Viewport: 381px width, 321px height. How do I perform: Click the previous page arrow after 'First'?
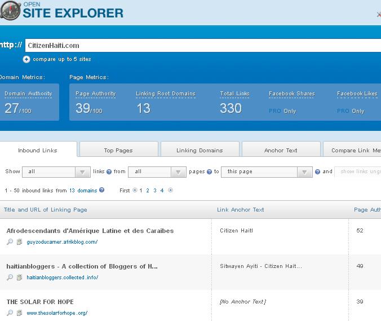pyautogui.click(x=135, y=190)
